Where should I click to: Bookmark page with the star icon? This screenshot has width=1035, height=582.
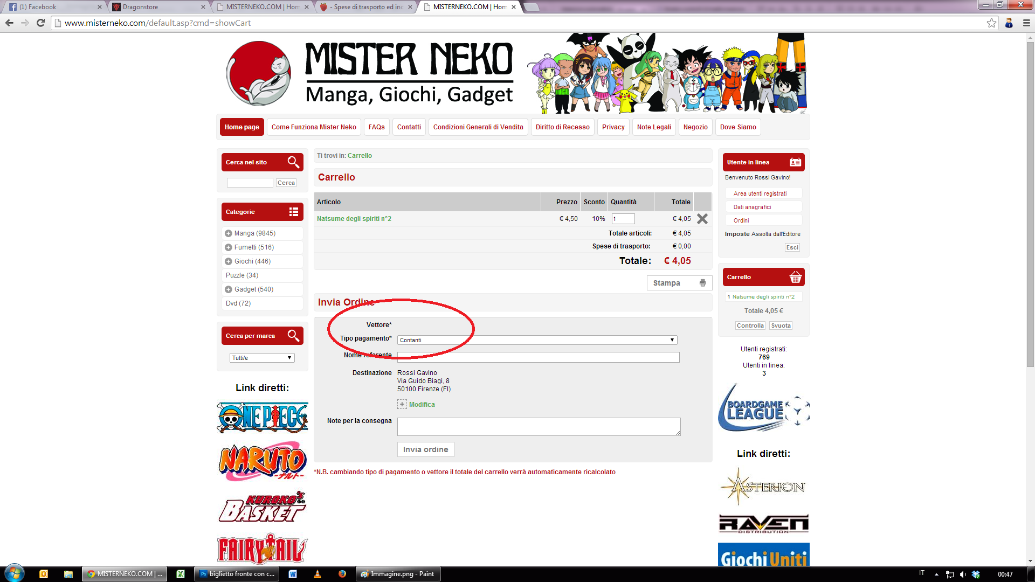pyautogui.click(x=991, y=23)
